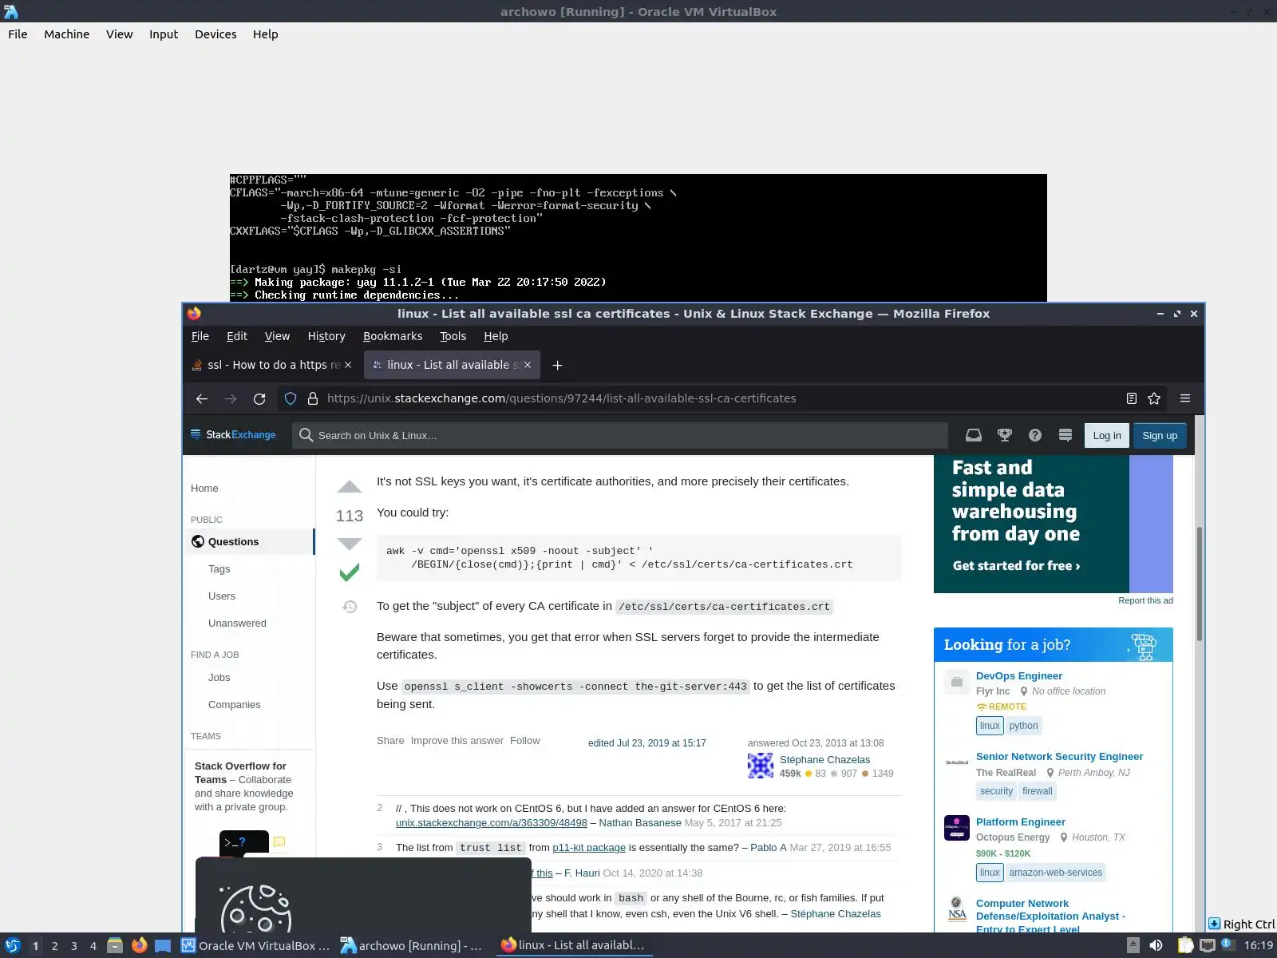1277x958 pixels.
Task: Upvote the answer with up arrow
Action: point(350,486)
